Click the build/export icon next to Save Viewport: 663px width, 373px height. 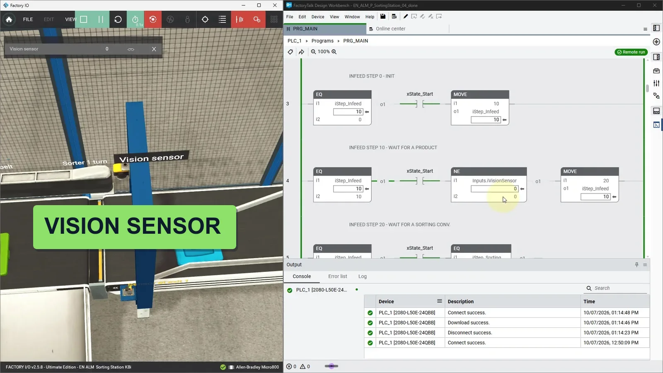[394, 17]
